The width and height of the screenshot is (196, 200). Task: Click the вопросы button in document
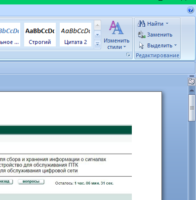click(31, 182)
